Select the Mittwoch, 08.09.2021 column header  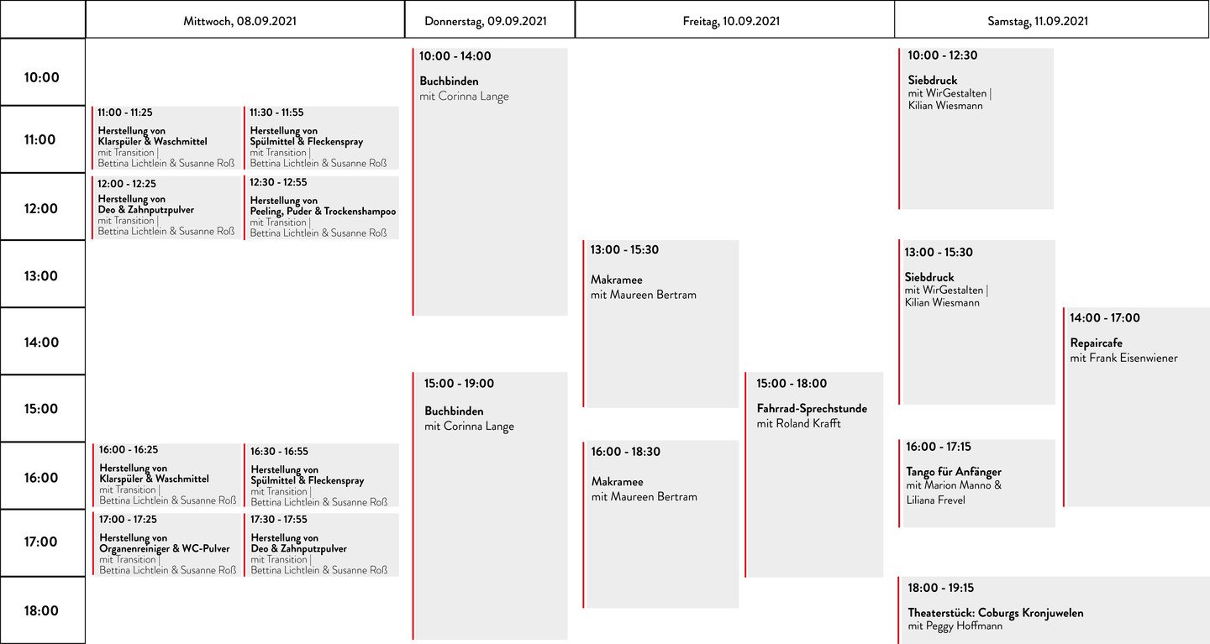[245, 20]
